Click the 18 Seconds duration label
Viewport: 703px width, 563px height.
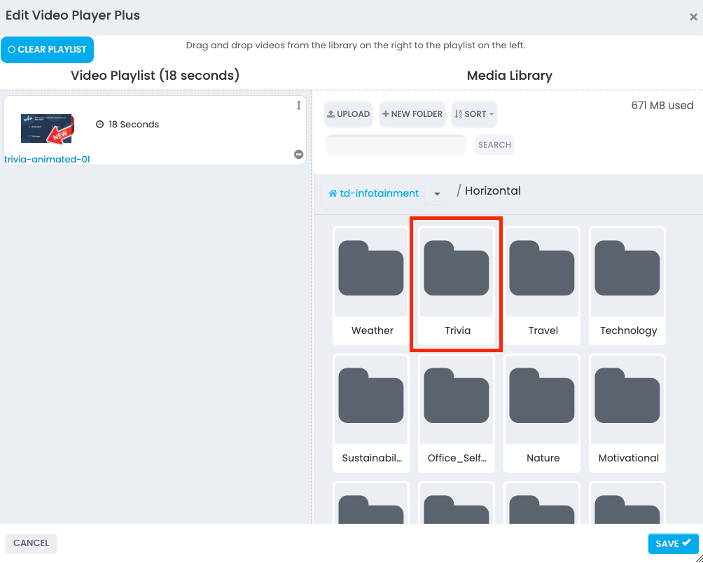134,124
